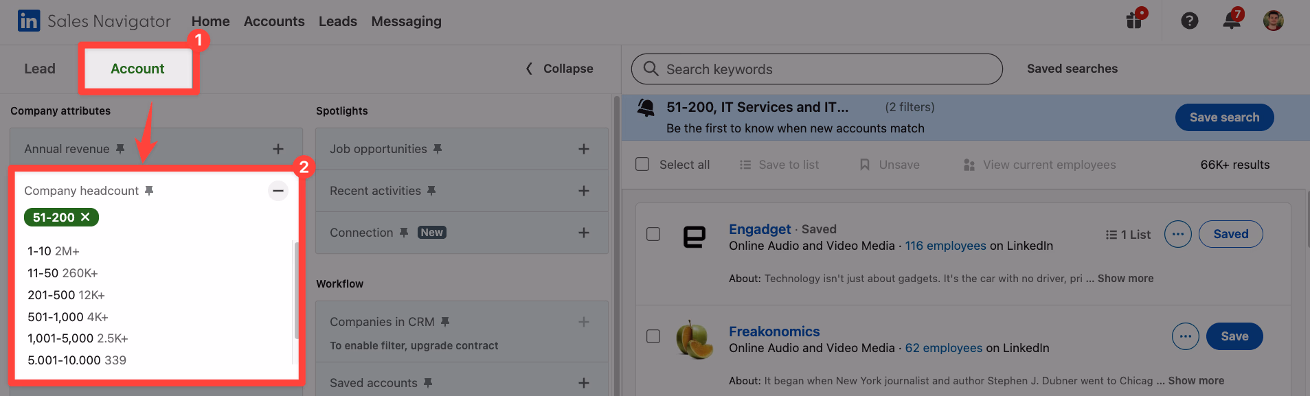The image size is (1310, 396).
Task: Select the 1,001-5,000 headcount option
Action: coord(78,338)
